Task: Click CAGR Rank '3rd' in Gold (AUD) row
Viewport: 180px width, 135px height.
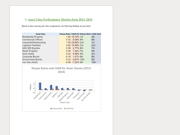Action: [x=93, y=54]
